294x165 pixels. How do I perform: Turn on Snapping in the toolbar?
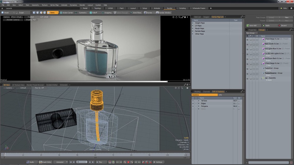pyautogui.click(x=106, y=13)
